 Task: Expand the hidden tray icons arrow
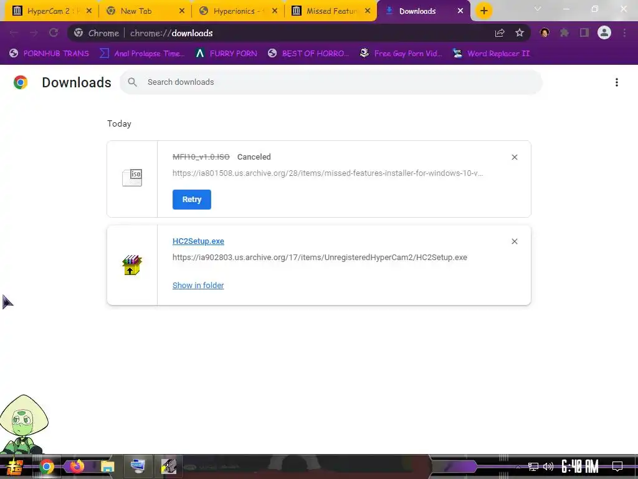[x=518, y=467]
